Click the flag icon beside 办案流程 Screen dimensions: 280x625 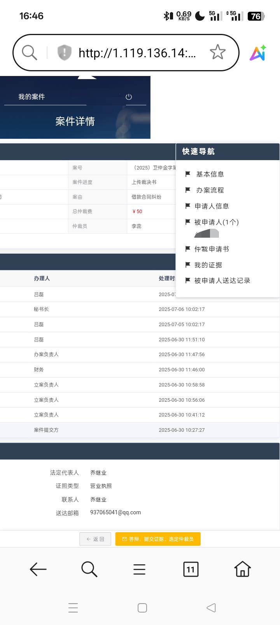tap(188, 190)
